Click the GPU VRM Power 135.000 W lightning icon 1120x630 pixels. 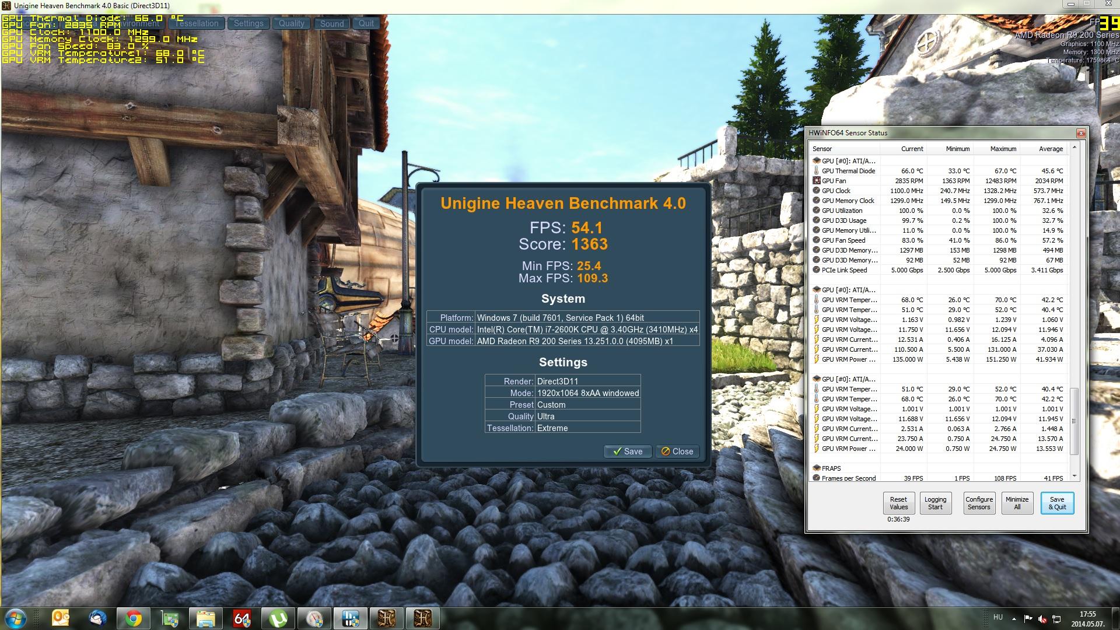point(816,359)
